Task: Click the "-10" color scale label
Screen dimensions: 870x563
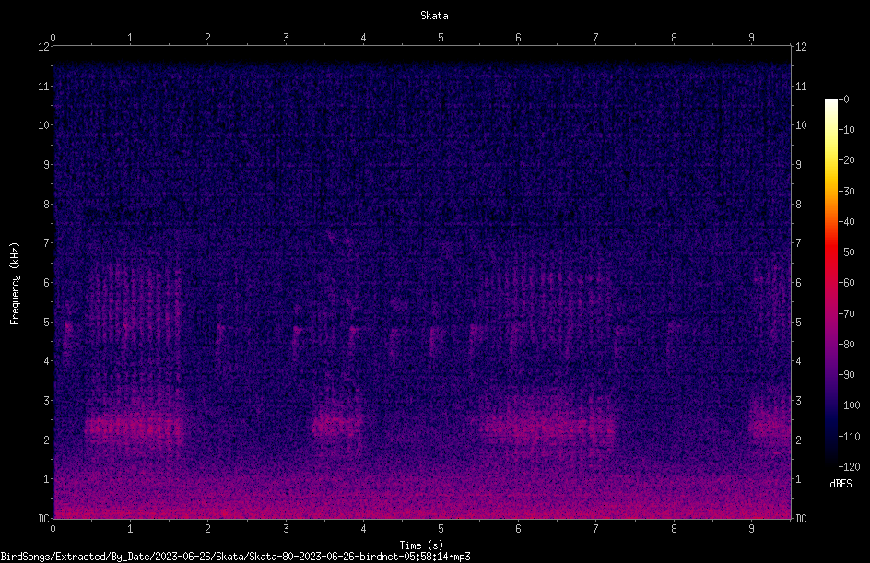Action: (x=847, y=130)
